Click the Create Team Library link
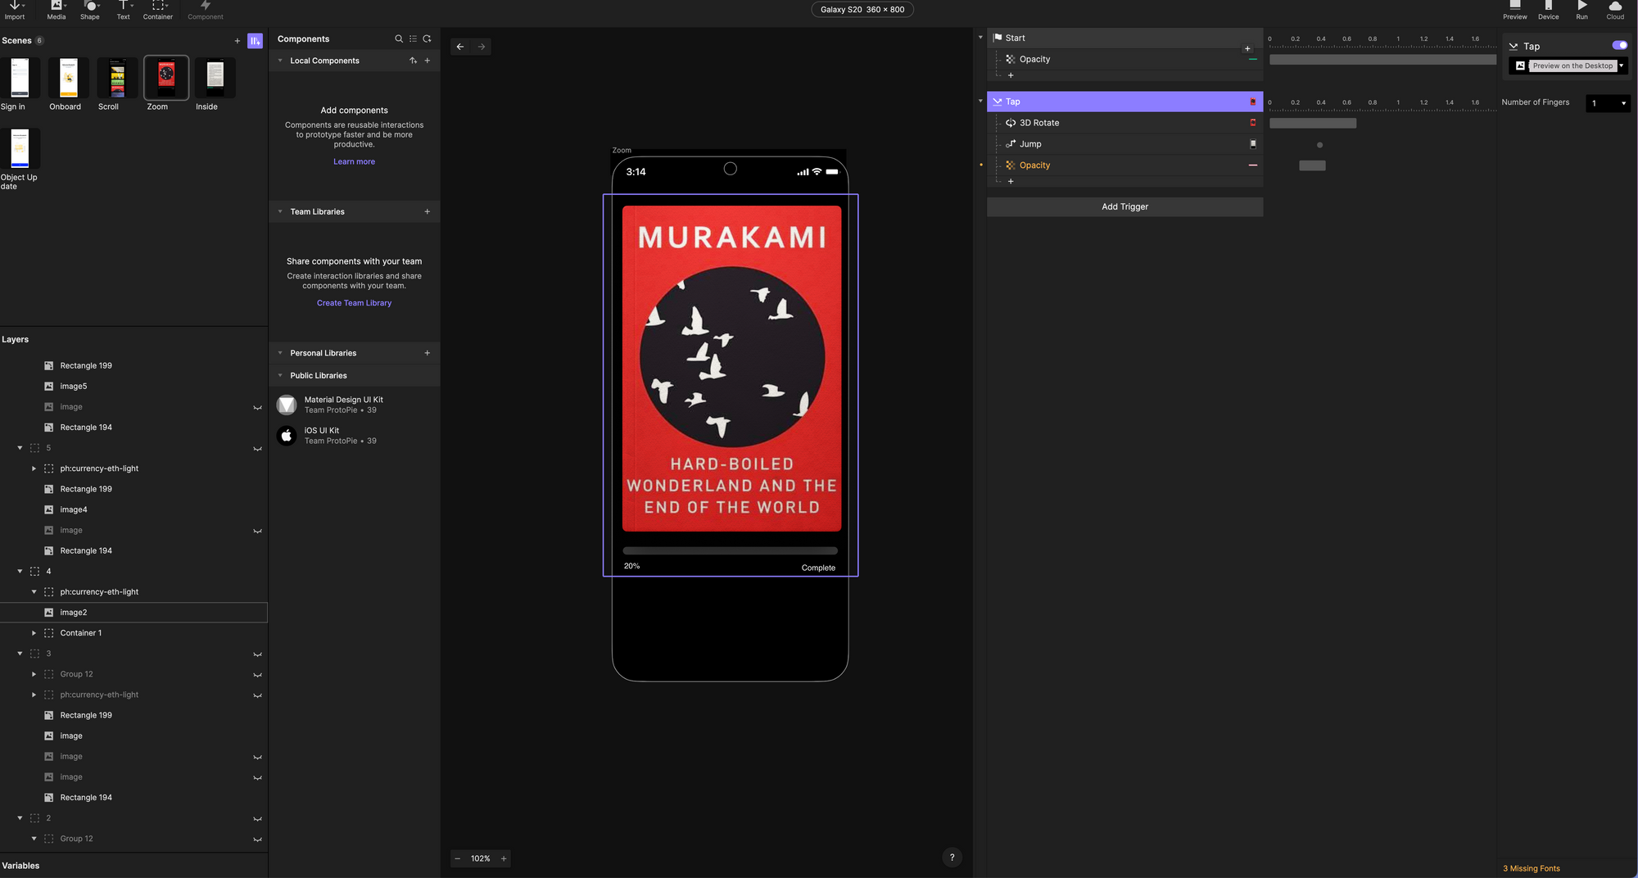This screenshot has width=1638, height=878. tap(354, 303)
